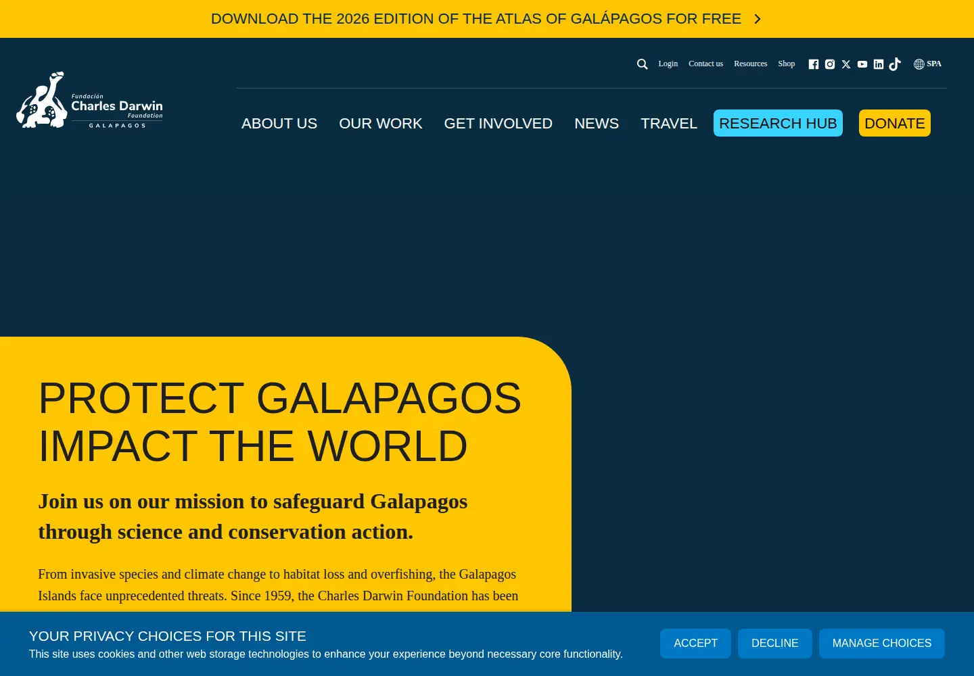Click the Charles Darwin Foundation logo
The width and height of the screenshot is (974, 676).
89,100
